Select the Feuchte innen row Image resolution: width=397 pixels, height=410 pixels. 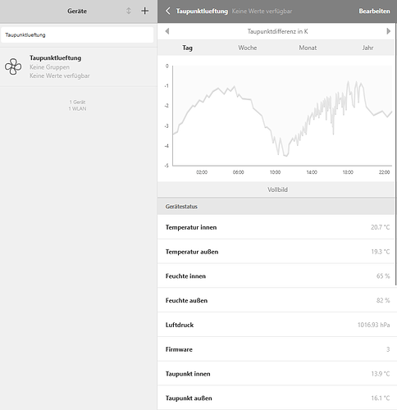pos(277,276)
